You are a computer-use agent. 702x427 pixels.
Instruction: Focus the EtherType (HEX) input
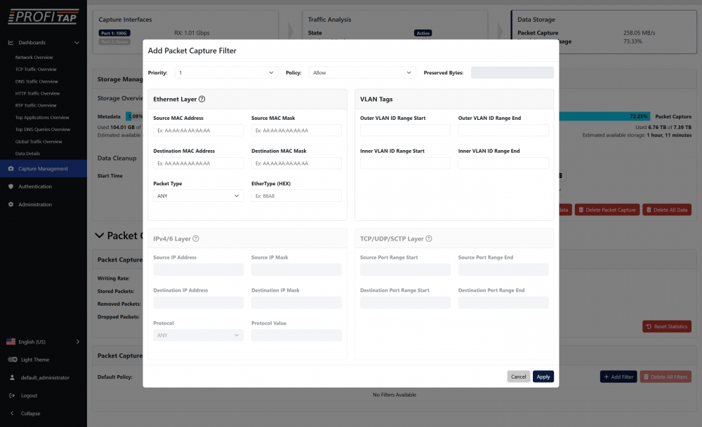296,196
